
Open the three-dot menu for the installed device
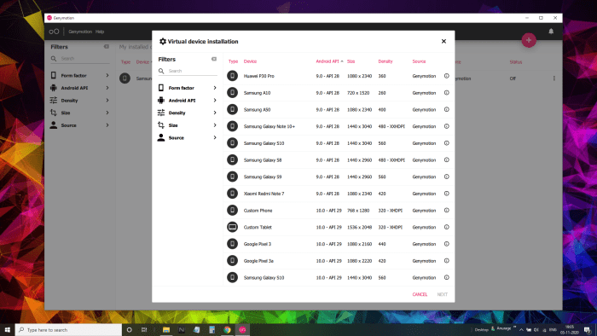[x=554, y=78]
